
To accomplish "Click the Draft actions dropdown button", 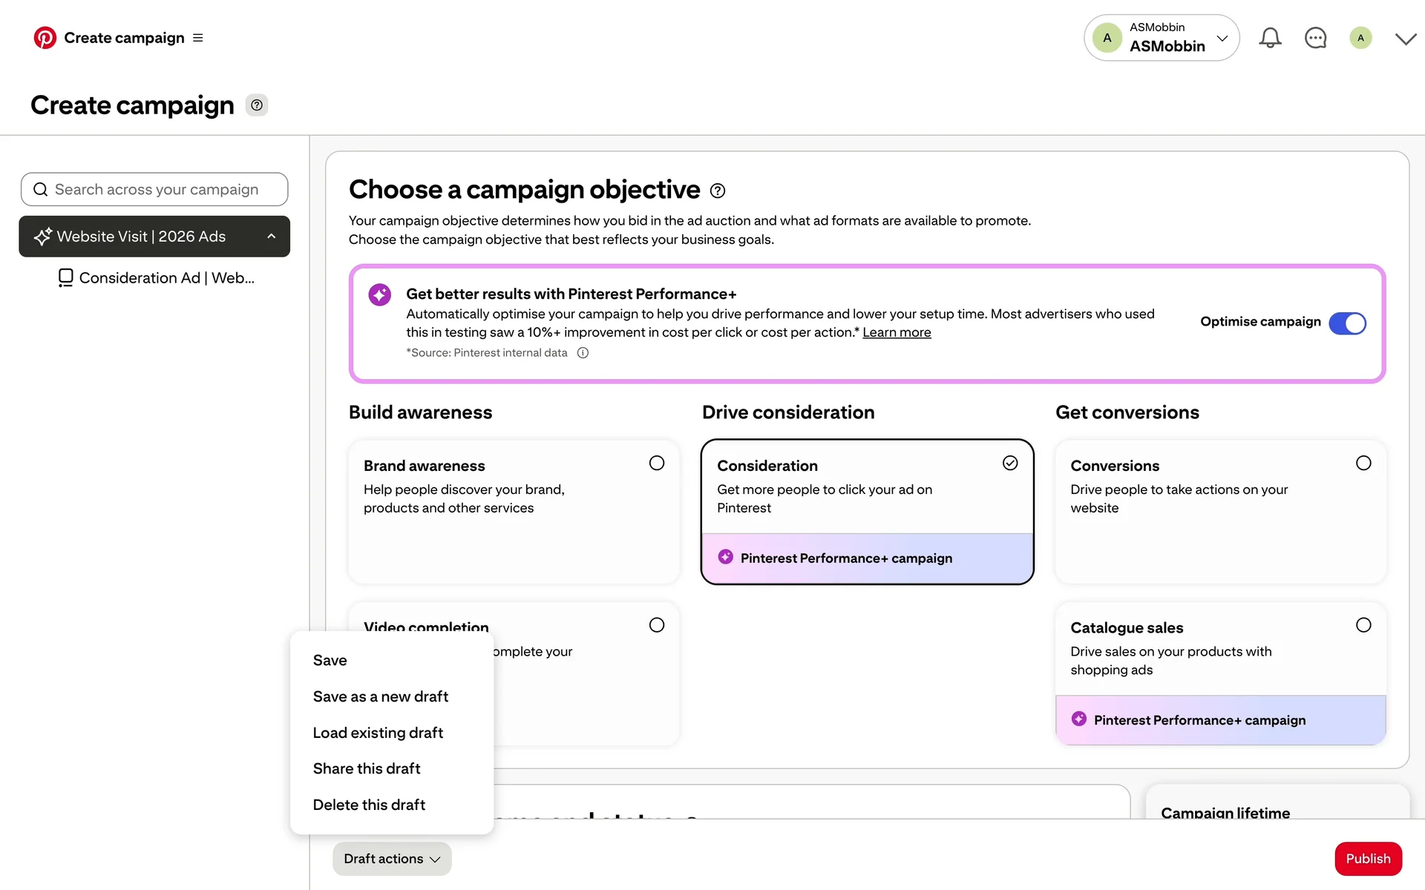I will point(392,859).
